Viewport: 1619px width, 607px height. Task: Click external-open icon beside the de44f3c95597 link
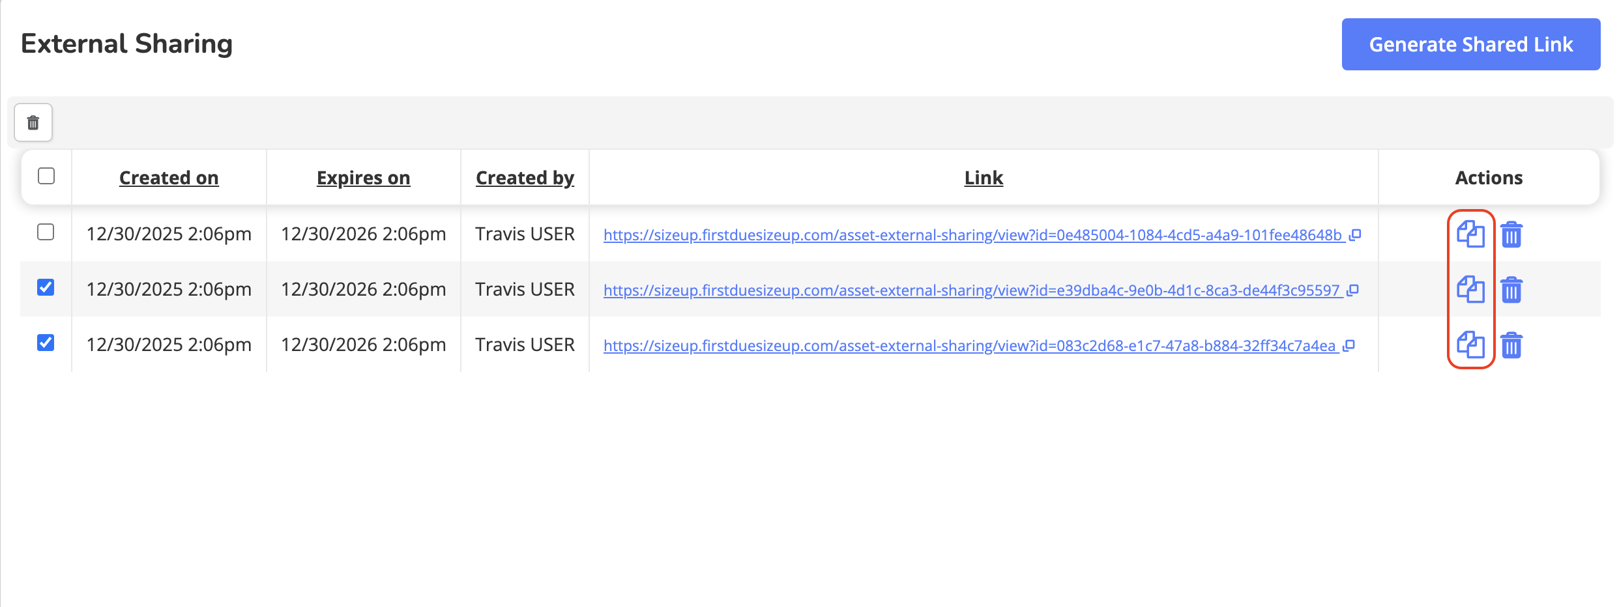click(x=1353, y=290)
